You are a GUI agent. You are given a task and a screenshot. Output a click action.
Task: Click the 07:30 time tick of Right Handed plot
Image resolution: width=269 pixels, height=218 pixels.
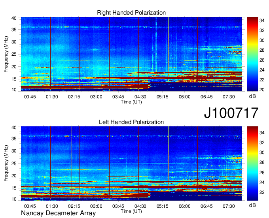point(229,97)
